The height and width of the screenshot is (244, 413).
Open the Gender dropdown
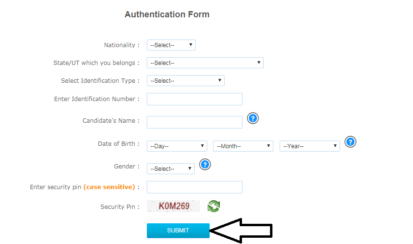coord(171,169)
